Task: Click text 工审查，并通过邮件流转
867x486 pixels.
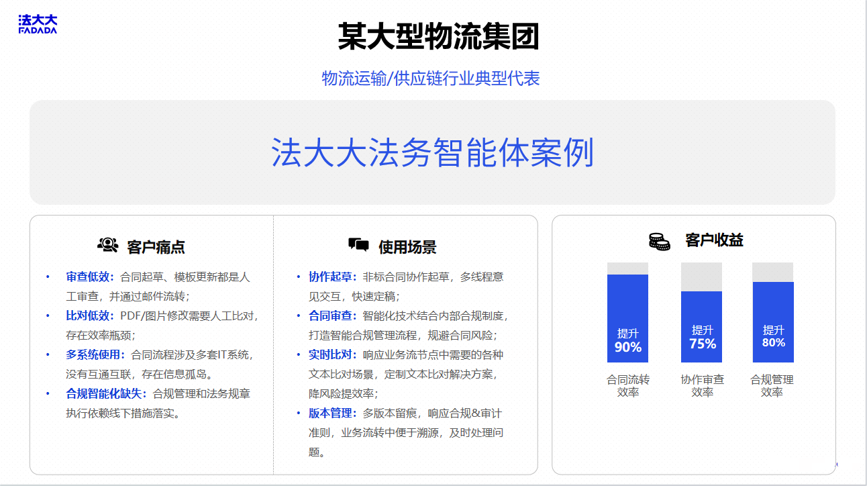Action: click(x=125, y=296)
